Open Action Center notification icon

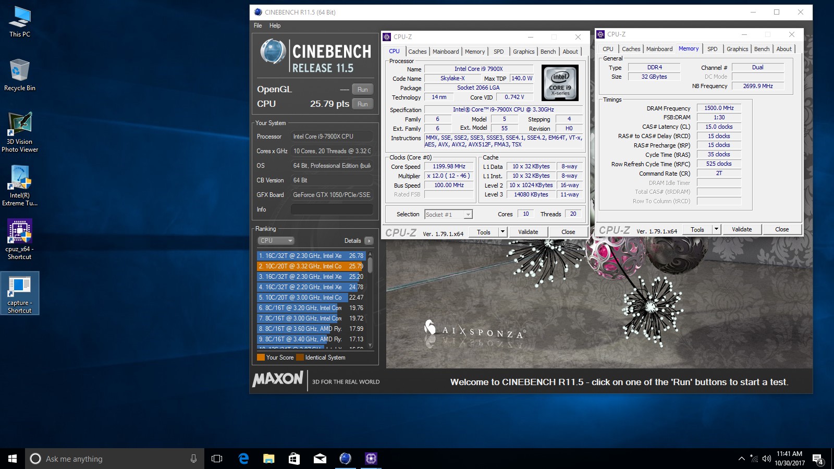[x=818, y=459]
